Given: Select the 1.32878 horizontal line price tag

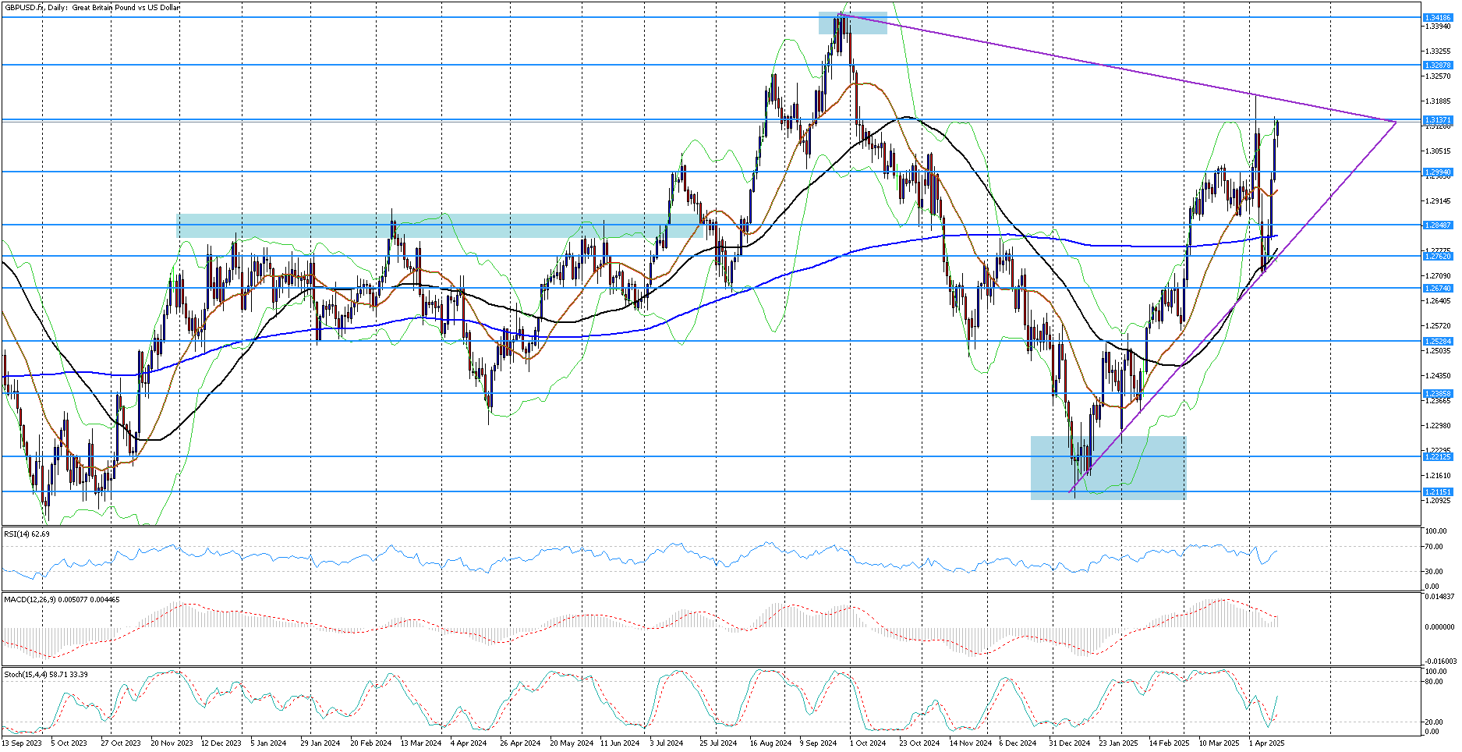Looking at the screenshot, I should click(1437, 66).
